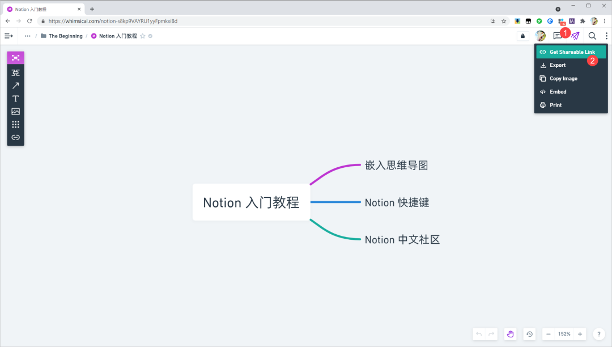Open the Whimsical more options menu

tap(606, 36)
